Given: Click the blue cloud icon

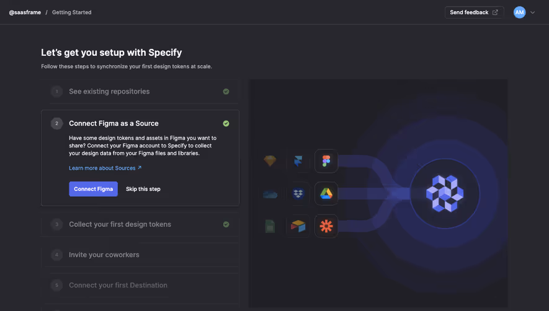Looking at the screenshot, I should (270, 194).
